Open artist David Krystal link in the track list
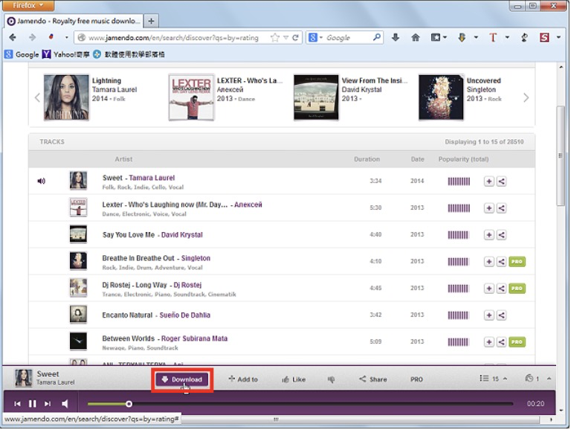The image size is (571, 430). tap(181, 234)
